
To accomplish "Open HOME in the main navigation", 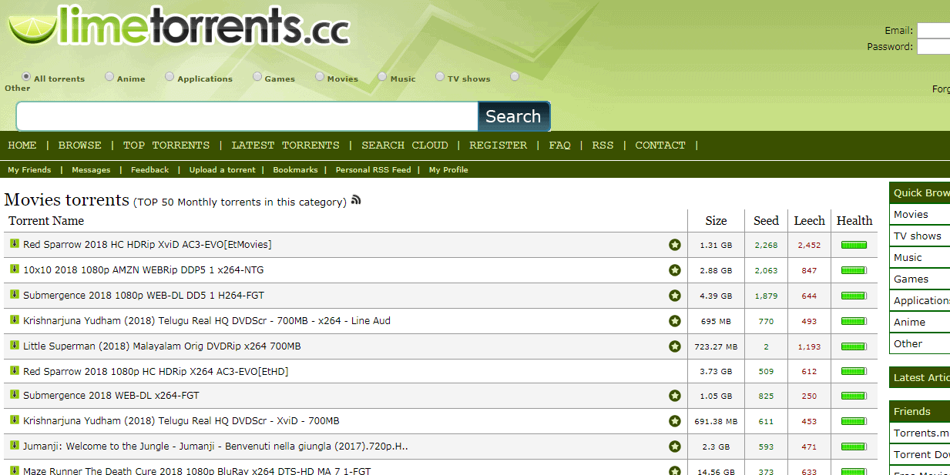I will click(22, 146).
